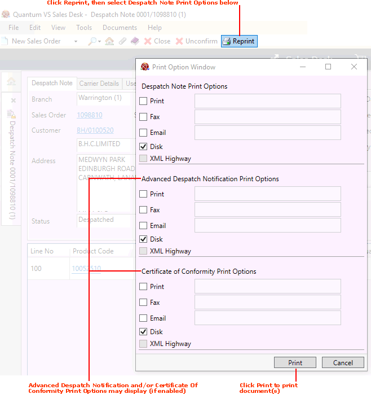Click the Reprint printer icon
The image size is (371, 394).
click(x=227, y=41)
